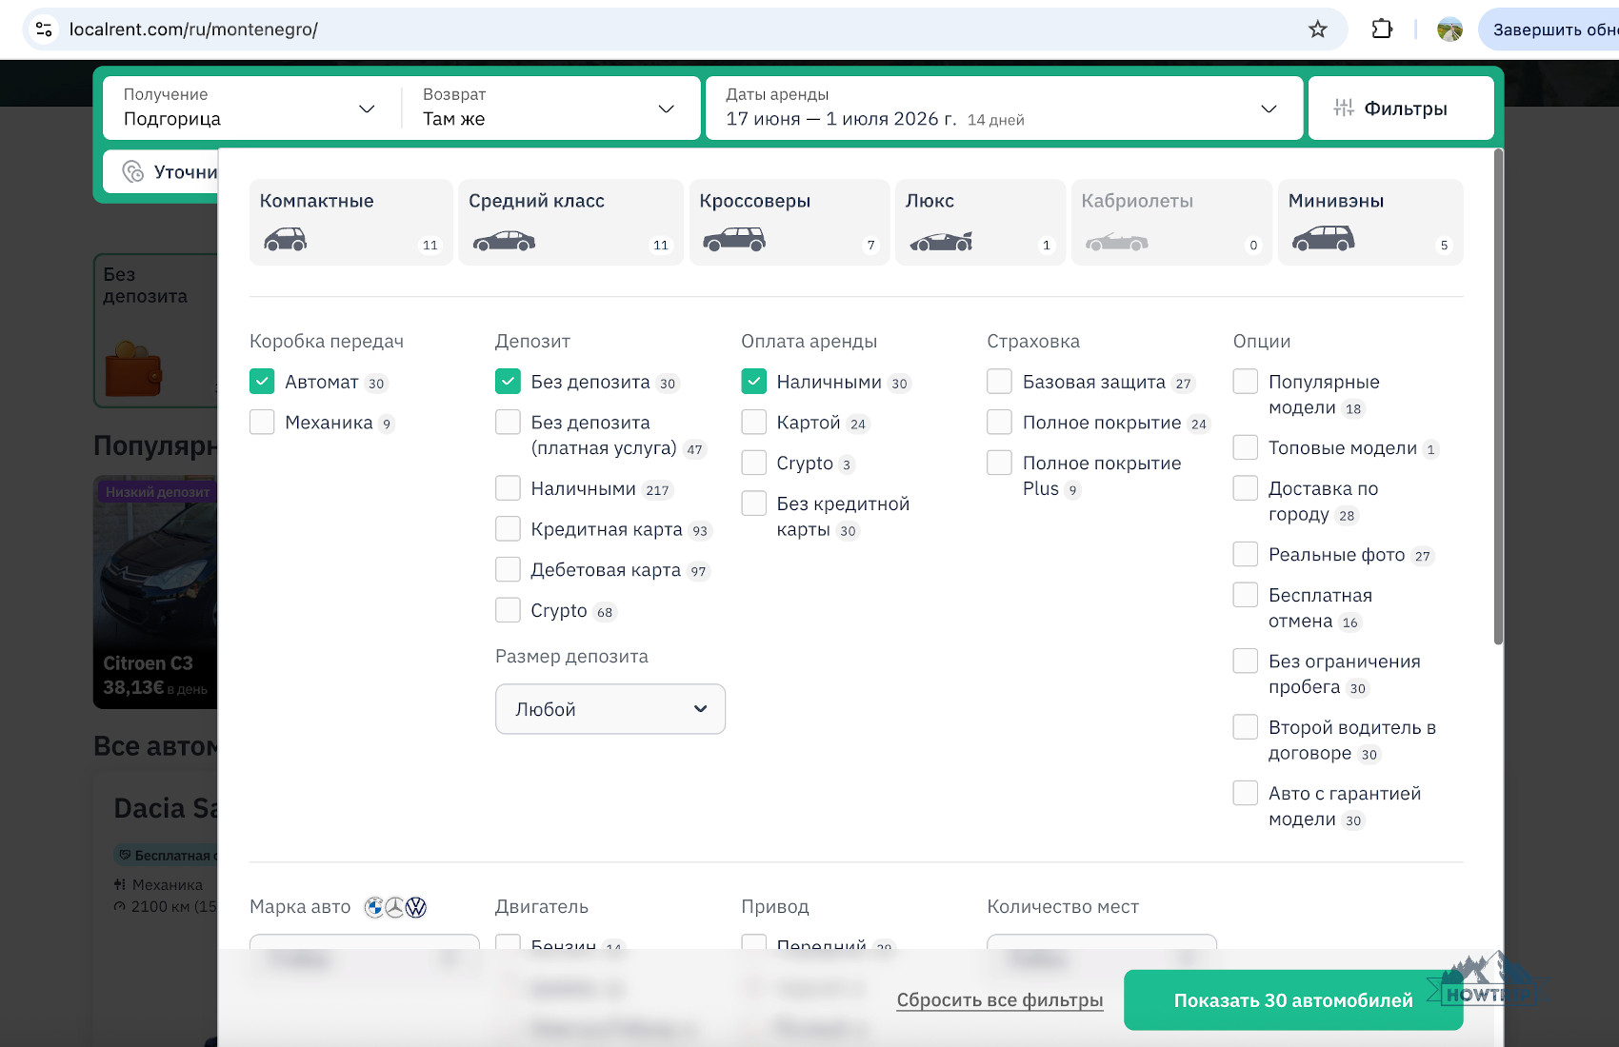Check the Кредитная карта deposit checkbox
The width and height of the screenshot is (1619, 1047).
[508, 528]
